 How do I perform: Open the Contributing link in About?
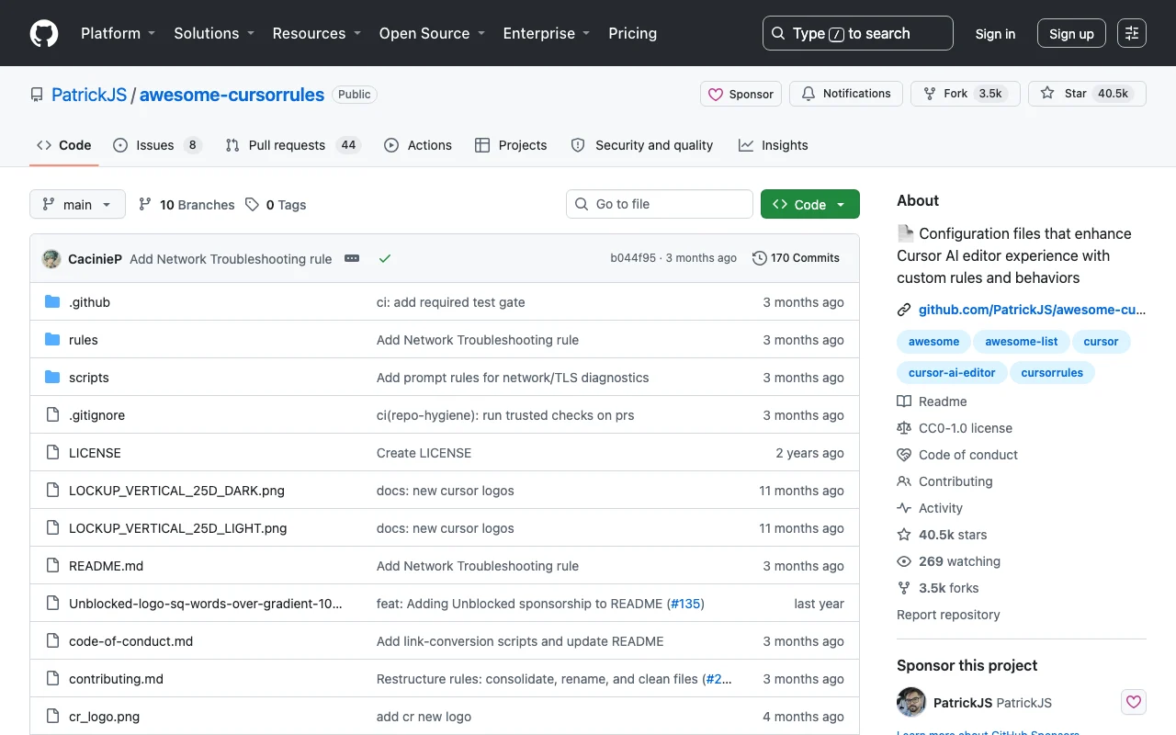944,481
